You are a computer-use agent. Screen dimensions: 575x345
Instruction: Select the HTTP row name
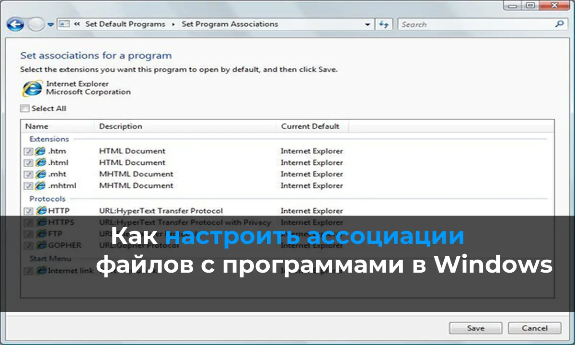point(58,210)
